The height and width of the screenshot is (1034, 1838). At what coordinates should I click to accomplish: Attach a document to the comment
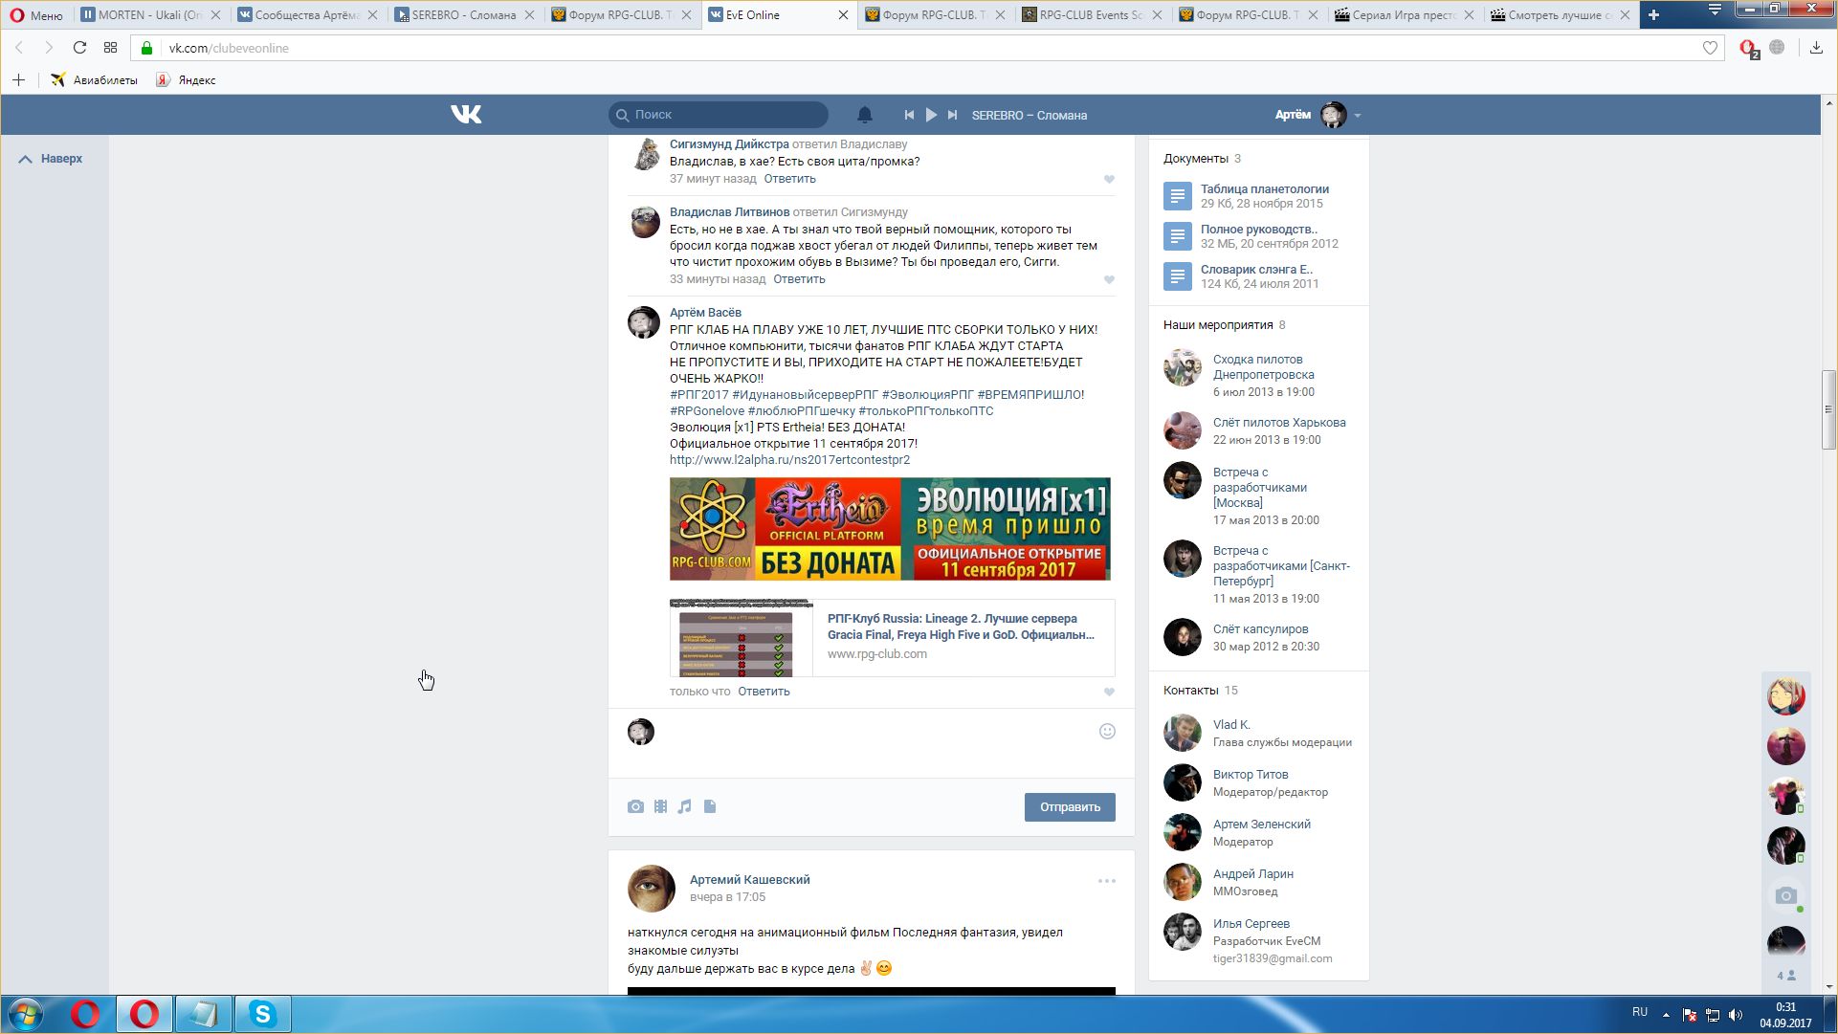710,806
